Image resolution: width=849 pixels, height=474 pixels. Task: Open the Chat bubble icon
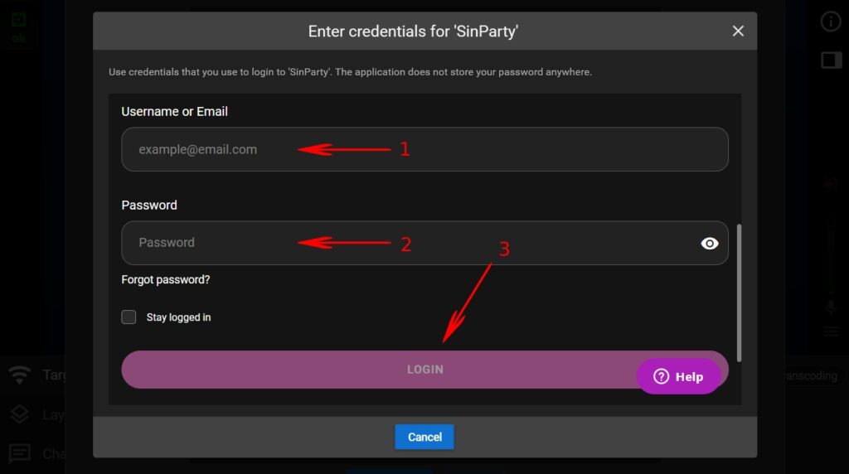[x=20, y=453]
